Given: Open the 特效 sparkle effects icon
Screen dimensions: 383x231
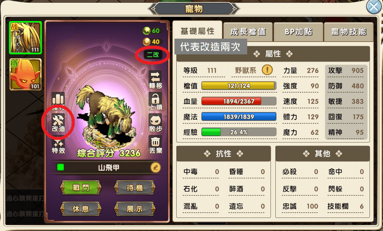Looking at the screenshot, I should click(58, 146).
